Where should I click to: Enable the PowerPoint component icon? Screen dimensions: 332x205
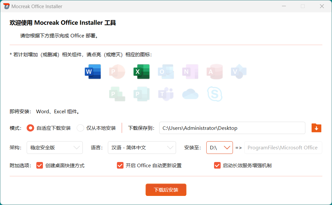tap(117, 72)
